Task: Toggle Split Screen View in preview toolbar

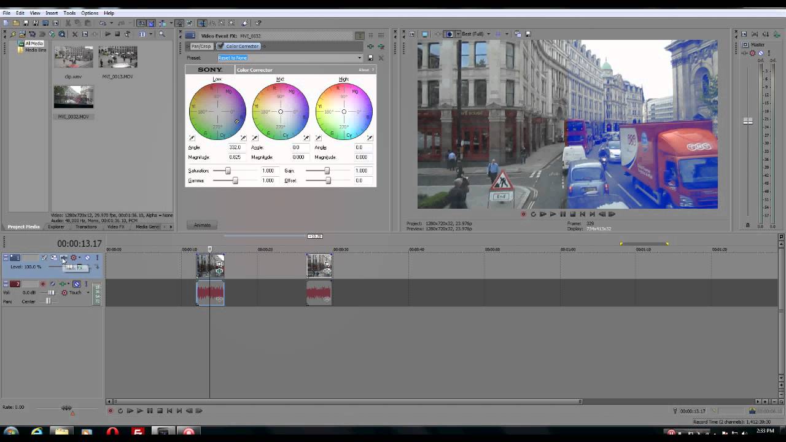Action: pos(449,34)
